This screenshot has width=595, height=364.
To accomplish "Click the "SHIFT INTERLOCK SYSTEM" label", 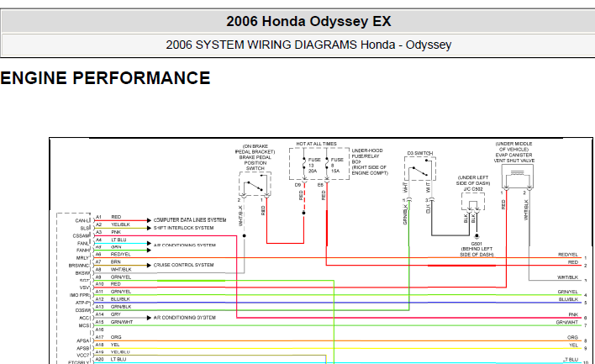I will (184, 228).
